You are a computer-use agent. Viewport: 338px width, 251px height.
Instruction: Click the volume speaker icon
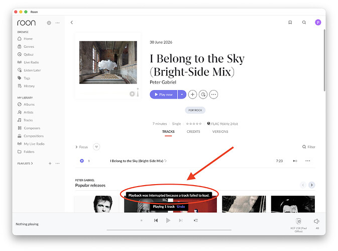pyautogui.click(x=316, y=221)
